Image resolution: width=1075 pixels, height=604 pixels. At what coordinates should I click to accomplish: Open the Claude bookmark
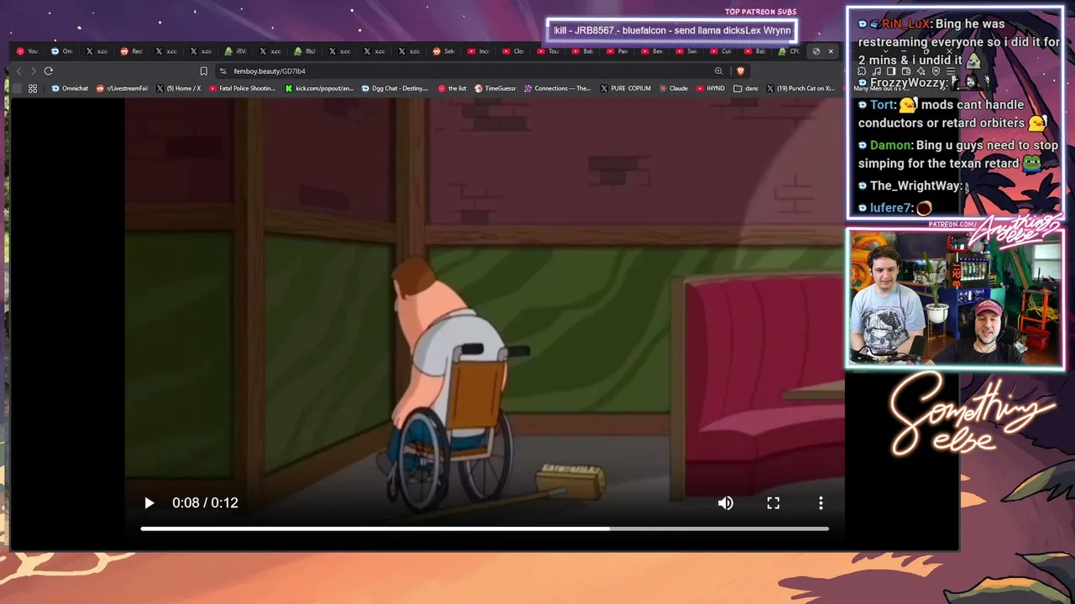(674, 88)
